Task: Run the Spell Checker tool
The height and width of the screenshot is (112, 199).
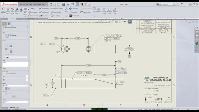Action: pyautogui.click(x=12, y=11)
